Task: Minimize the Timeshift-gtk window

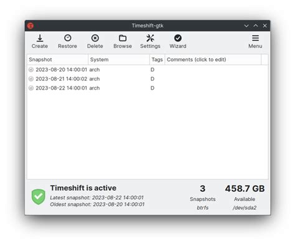Action: pyautogui.click(x=246, y=26)
